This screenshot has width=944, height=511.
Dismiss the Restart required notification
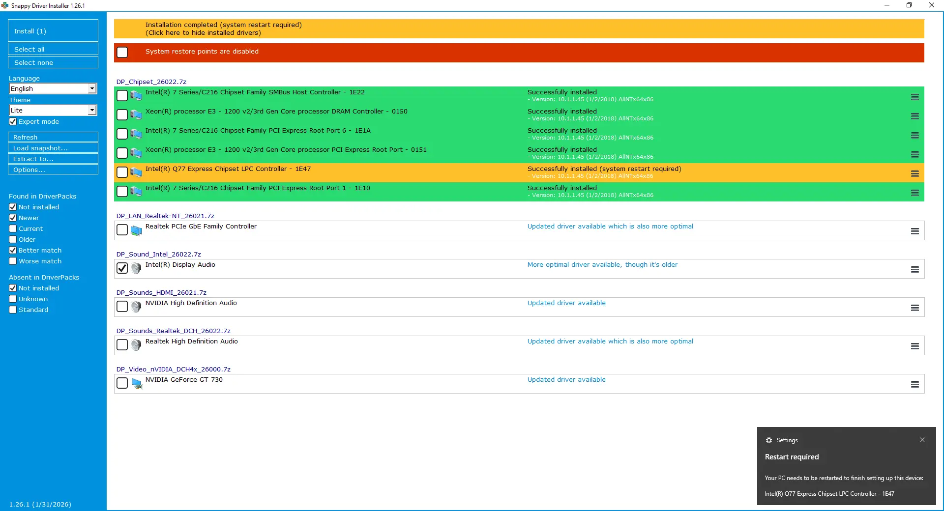click(x=922, y=440)
